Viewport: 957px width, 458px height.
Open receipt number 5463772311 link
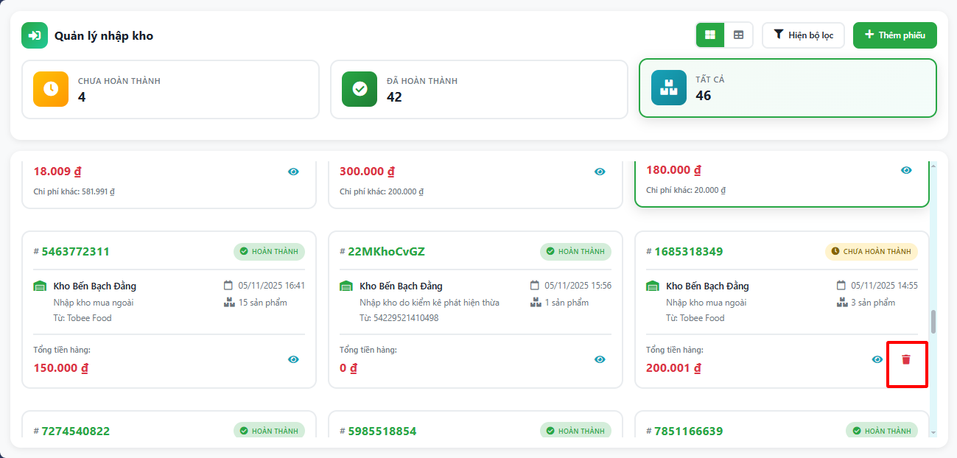(x=75, y=252)
